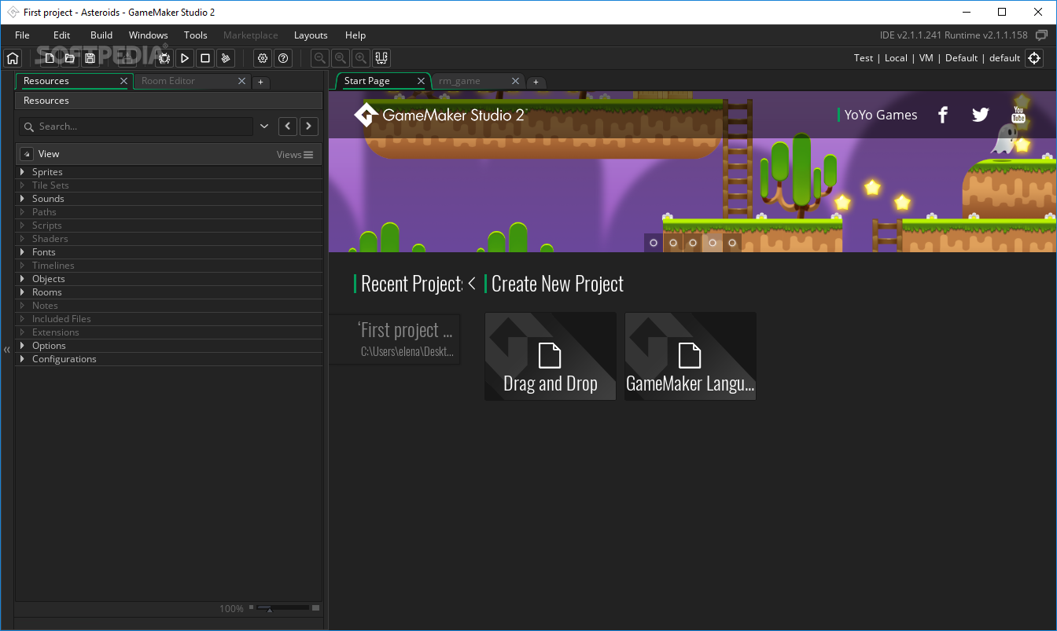Select the fourth banner carousel dot

click(713, 243)
